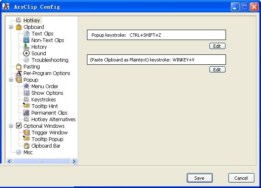
Task: Collapse the Popup tree node
Action: click(x=11, y=80)
